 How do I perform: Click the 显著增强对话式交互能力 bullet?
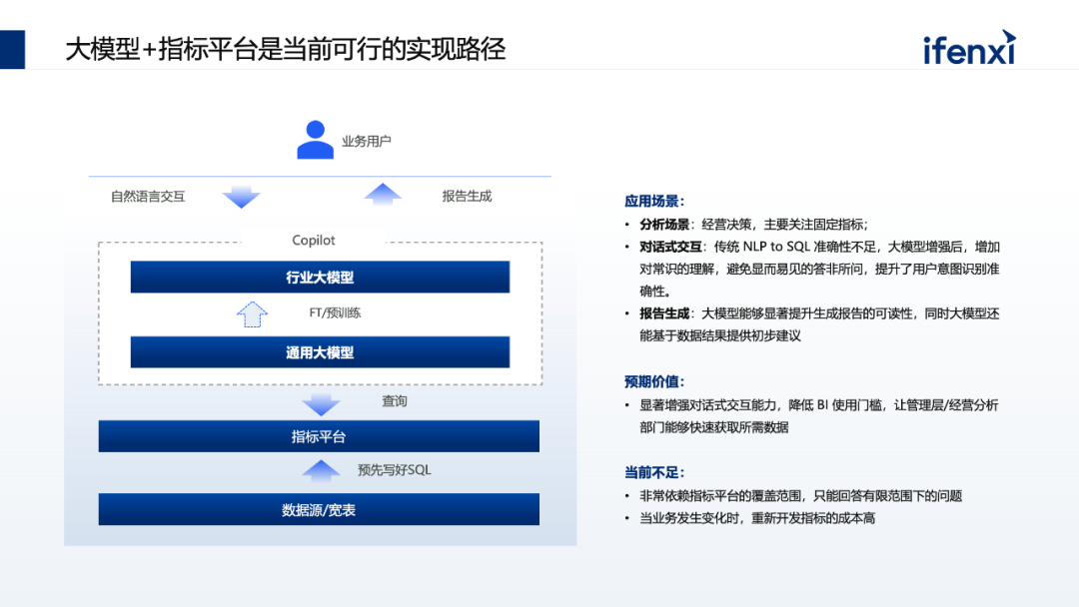point(819,416)
